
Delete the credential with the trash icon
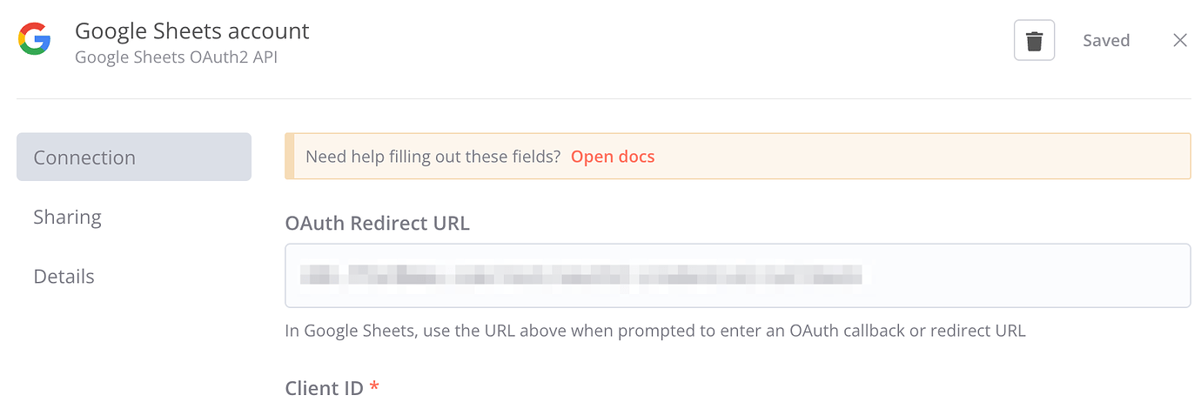click(x=1034, y=41)
